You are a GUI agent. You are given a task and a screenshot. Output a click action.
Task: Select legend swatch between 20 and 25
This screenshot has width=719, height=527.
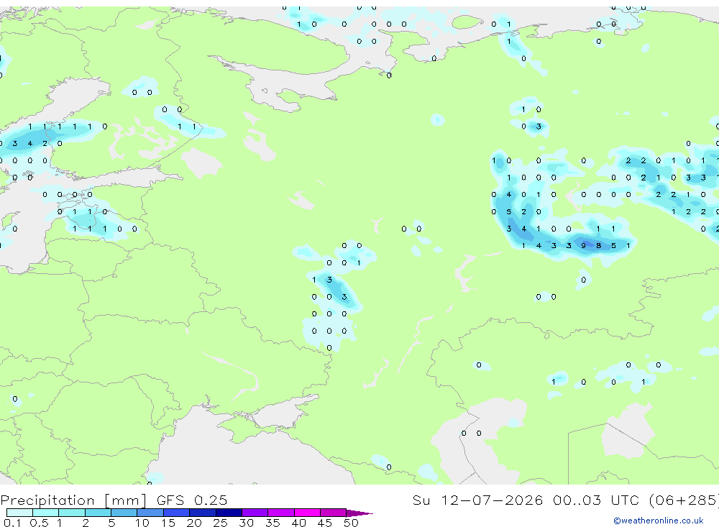point(202,513)
